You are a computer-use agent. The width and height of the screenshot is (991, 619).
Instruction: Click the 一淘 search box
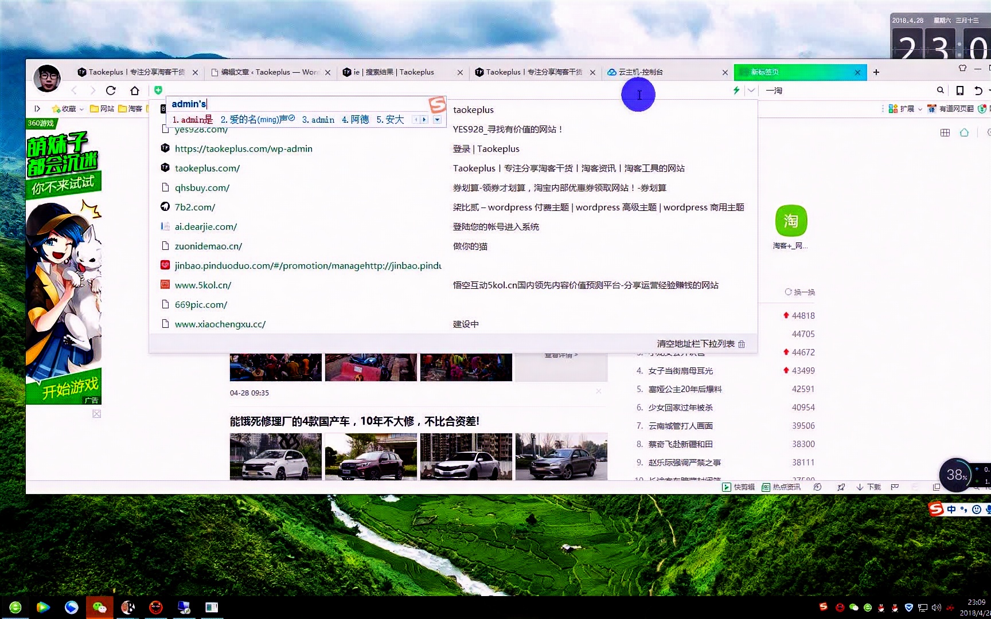848,91
